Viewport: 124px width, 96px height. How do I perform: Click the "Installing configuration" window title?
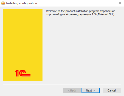21,3
